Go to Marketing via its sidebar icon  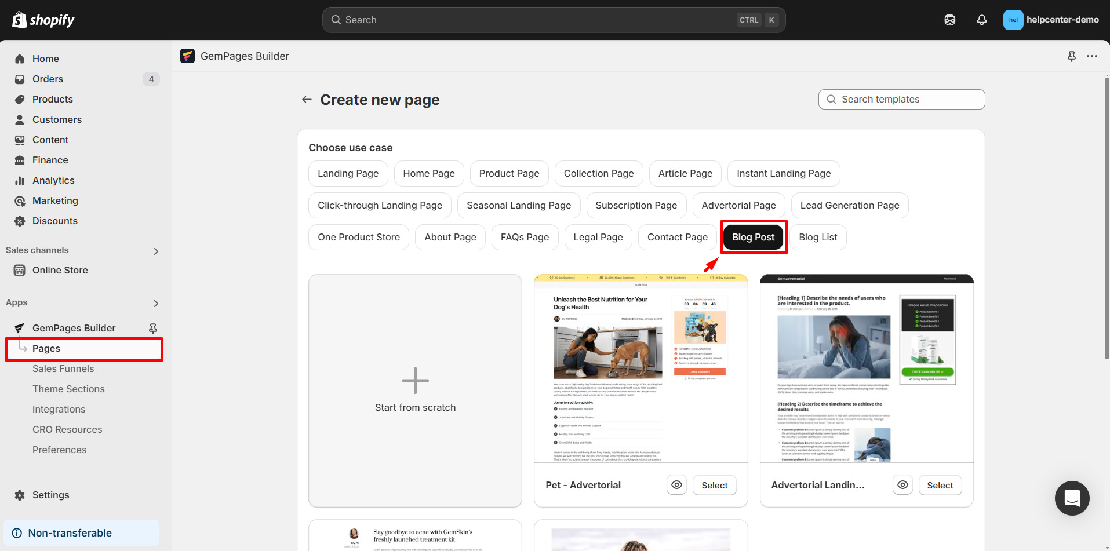pos(20,200)
